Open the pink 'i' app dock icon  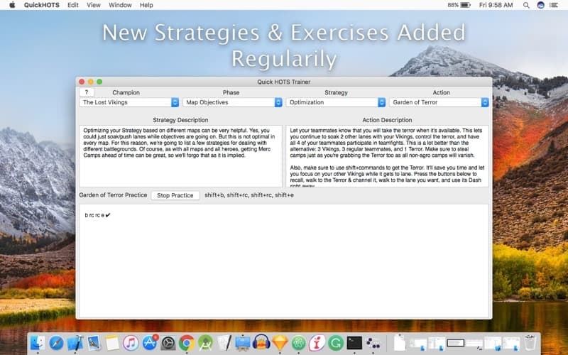317,343
